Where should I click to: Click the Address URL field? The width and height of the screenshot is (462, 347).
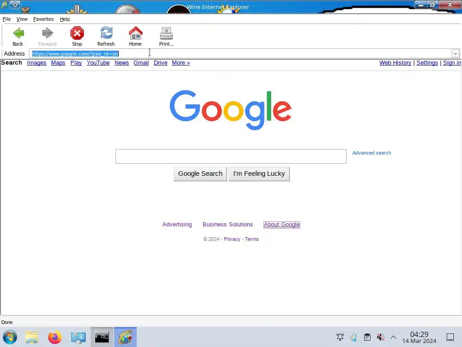pos(240,54)
